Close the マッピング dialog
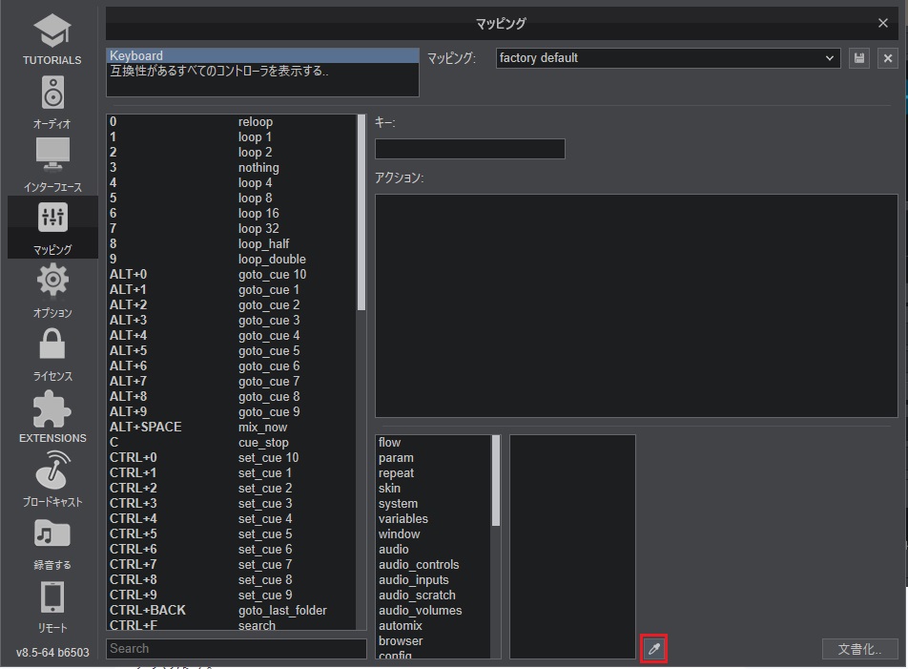908x669 pixels. (x=883, y=23)
